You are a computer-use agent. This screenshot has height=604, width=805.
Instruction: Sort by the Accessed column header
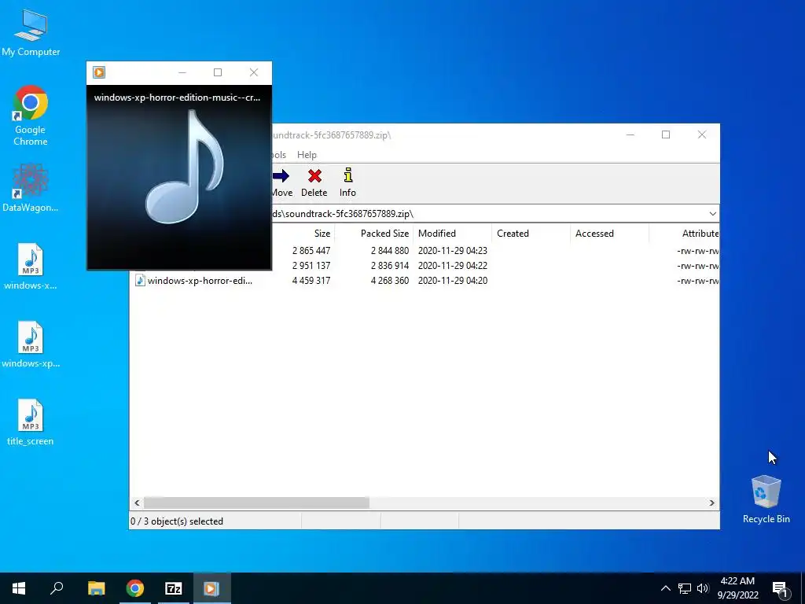594,233
